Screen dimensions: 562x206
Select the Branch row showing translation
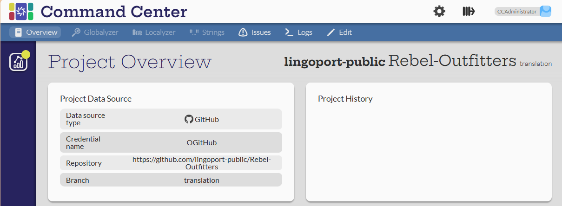pyautogui.click(x=171, y=180)
